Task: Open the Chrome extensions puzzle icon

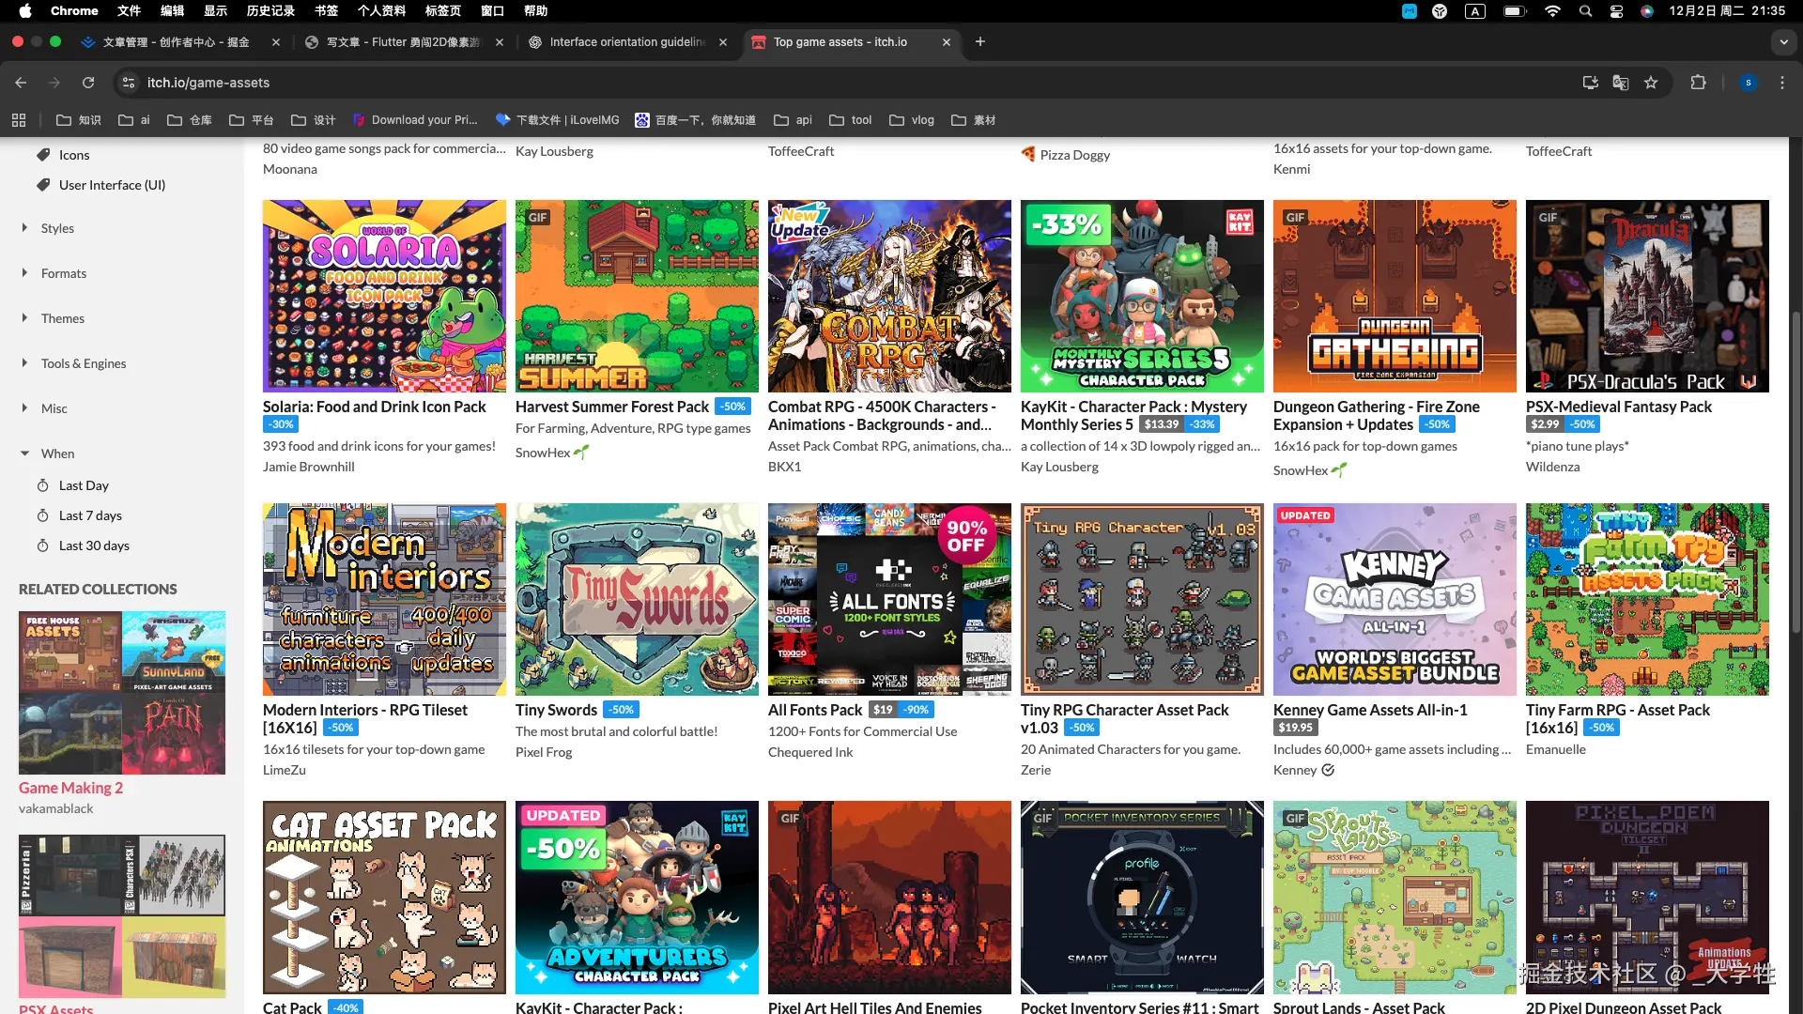Action: (1698, 83)
